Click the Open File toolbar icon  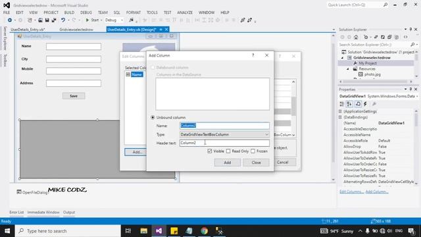40,20
